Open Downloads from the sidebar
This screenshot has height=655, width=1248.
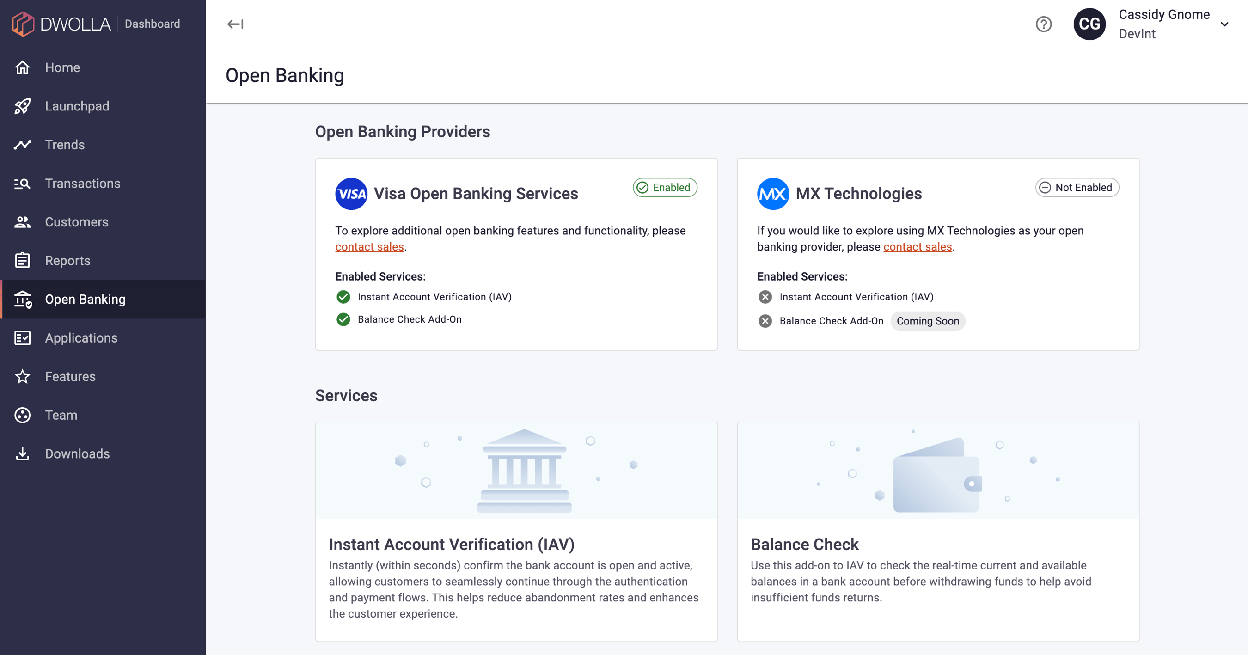tap(103, 454)
